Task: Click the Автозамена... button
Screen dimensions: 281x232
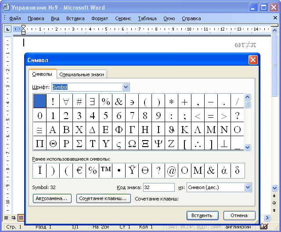Action: pos(52,198)
